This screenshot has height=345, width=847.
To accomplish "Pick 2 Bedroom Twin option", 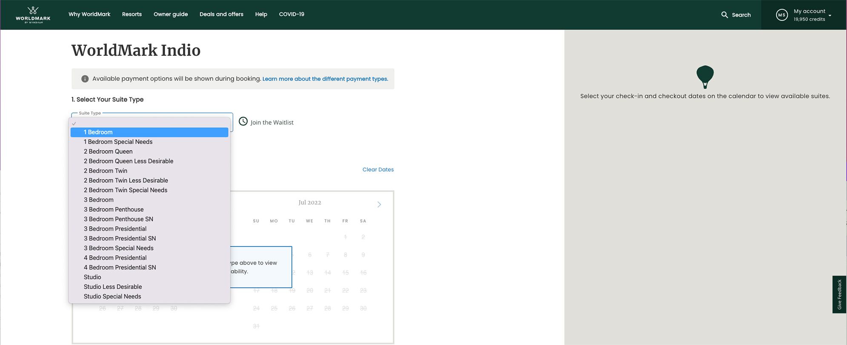I will point(149,171).
